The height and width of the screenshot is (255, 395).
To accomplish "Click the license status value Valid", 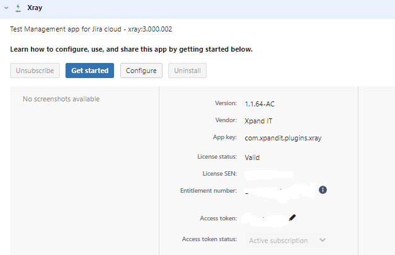I will tap(252, 157).
